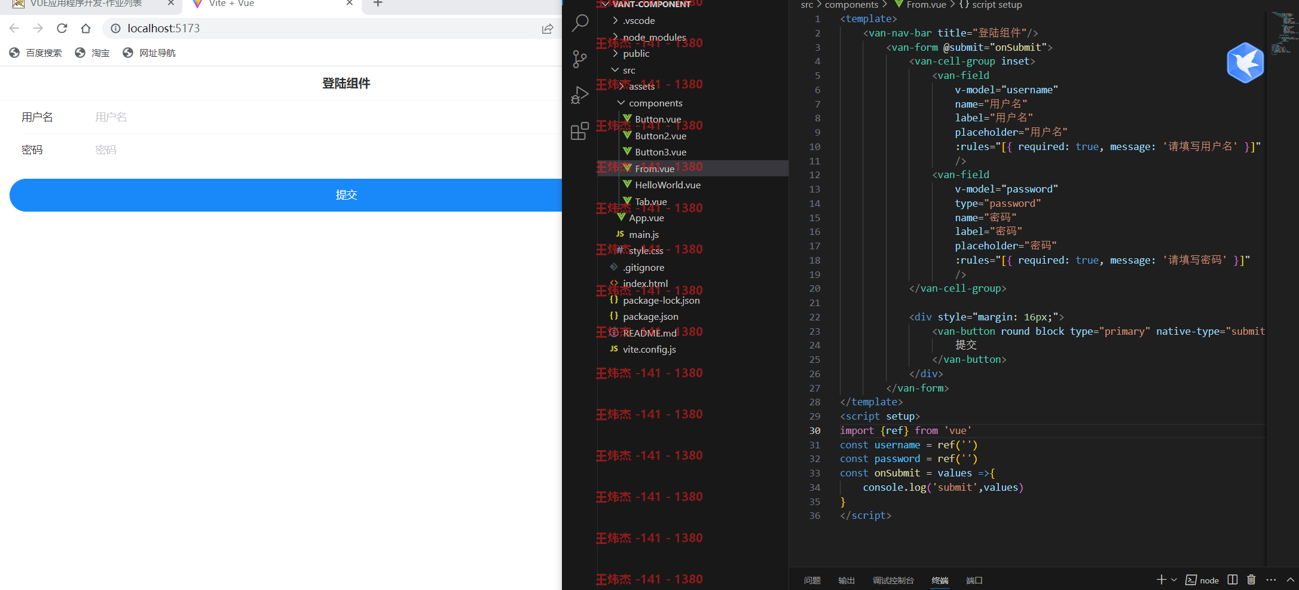
Task: Open main.js in the explorer
Action: coord(644,235)
